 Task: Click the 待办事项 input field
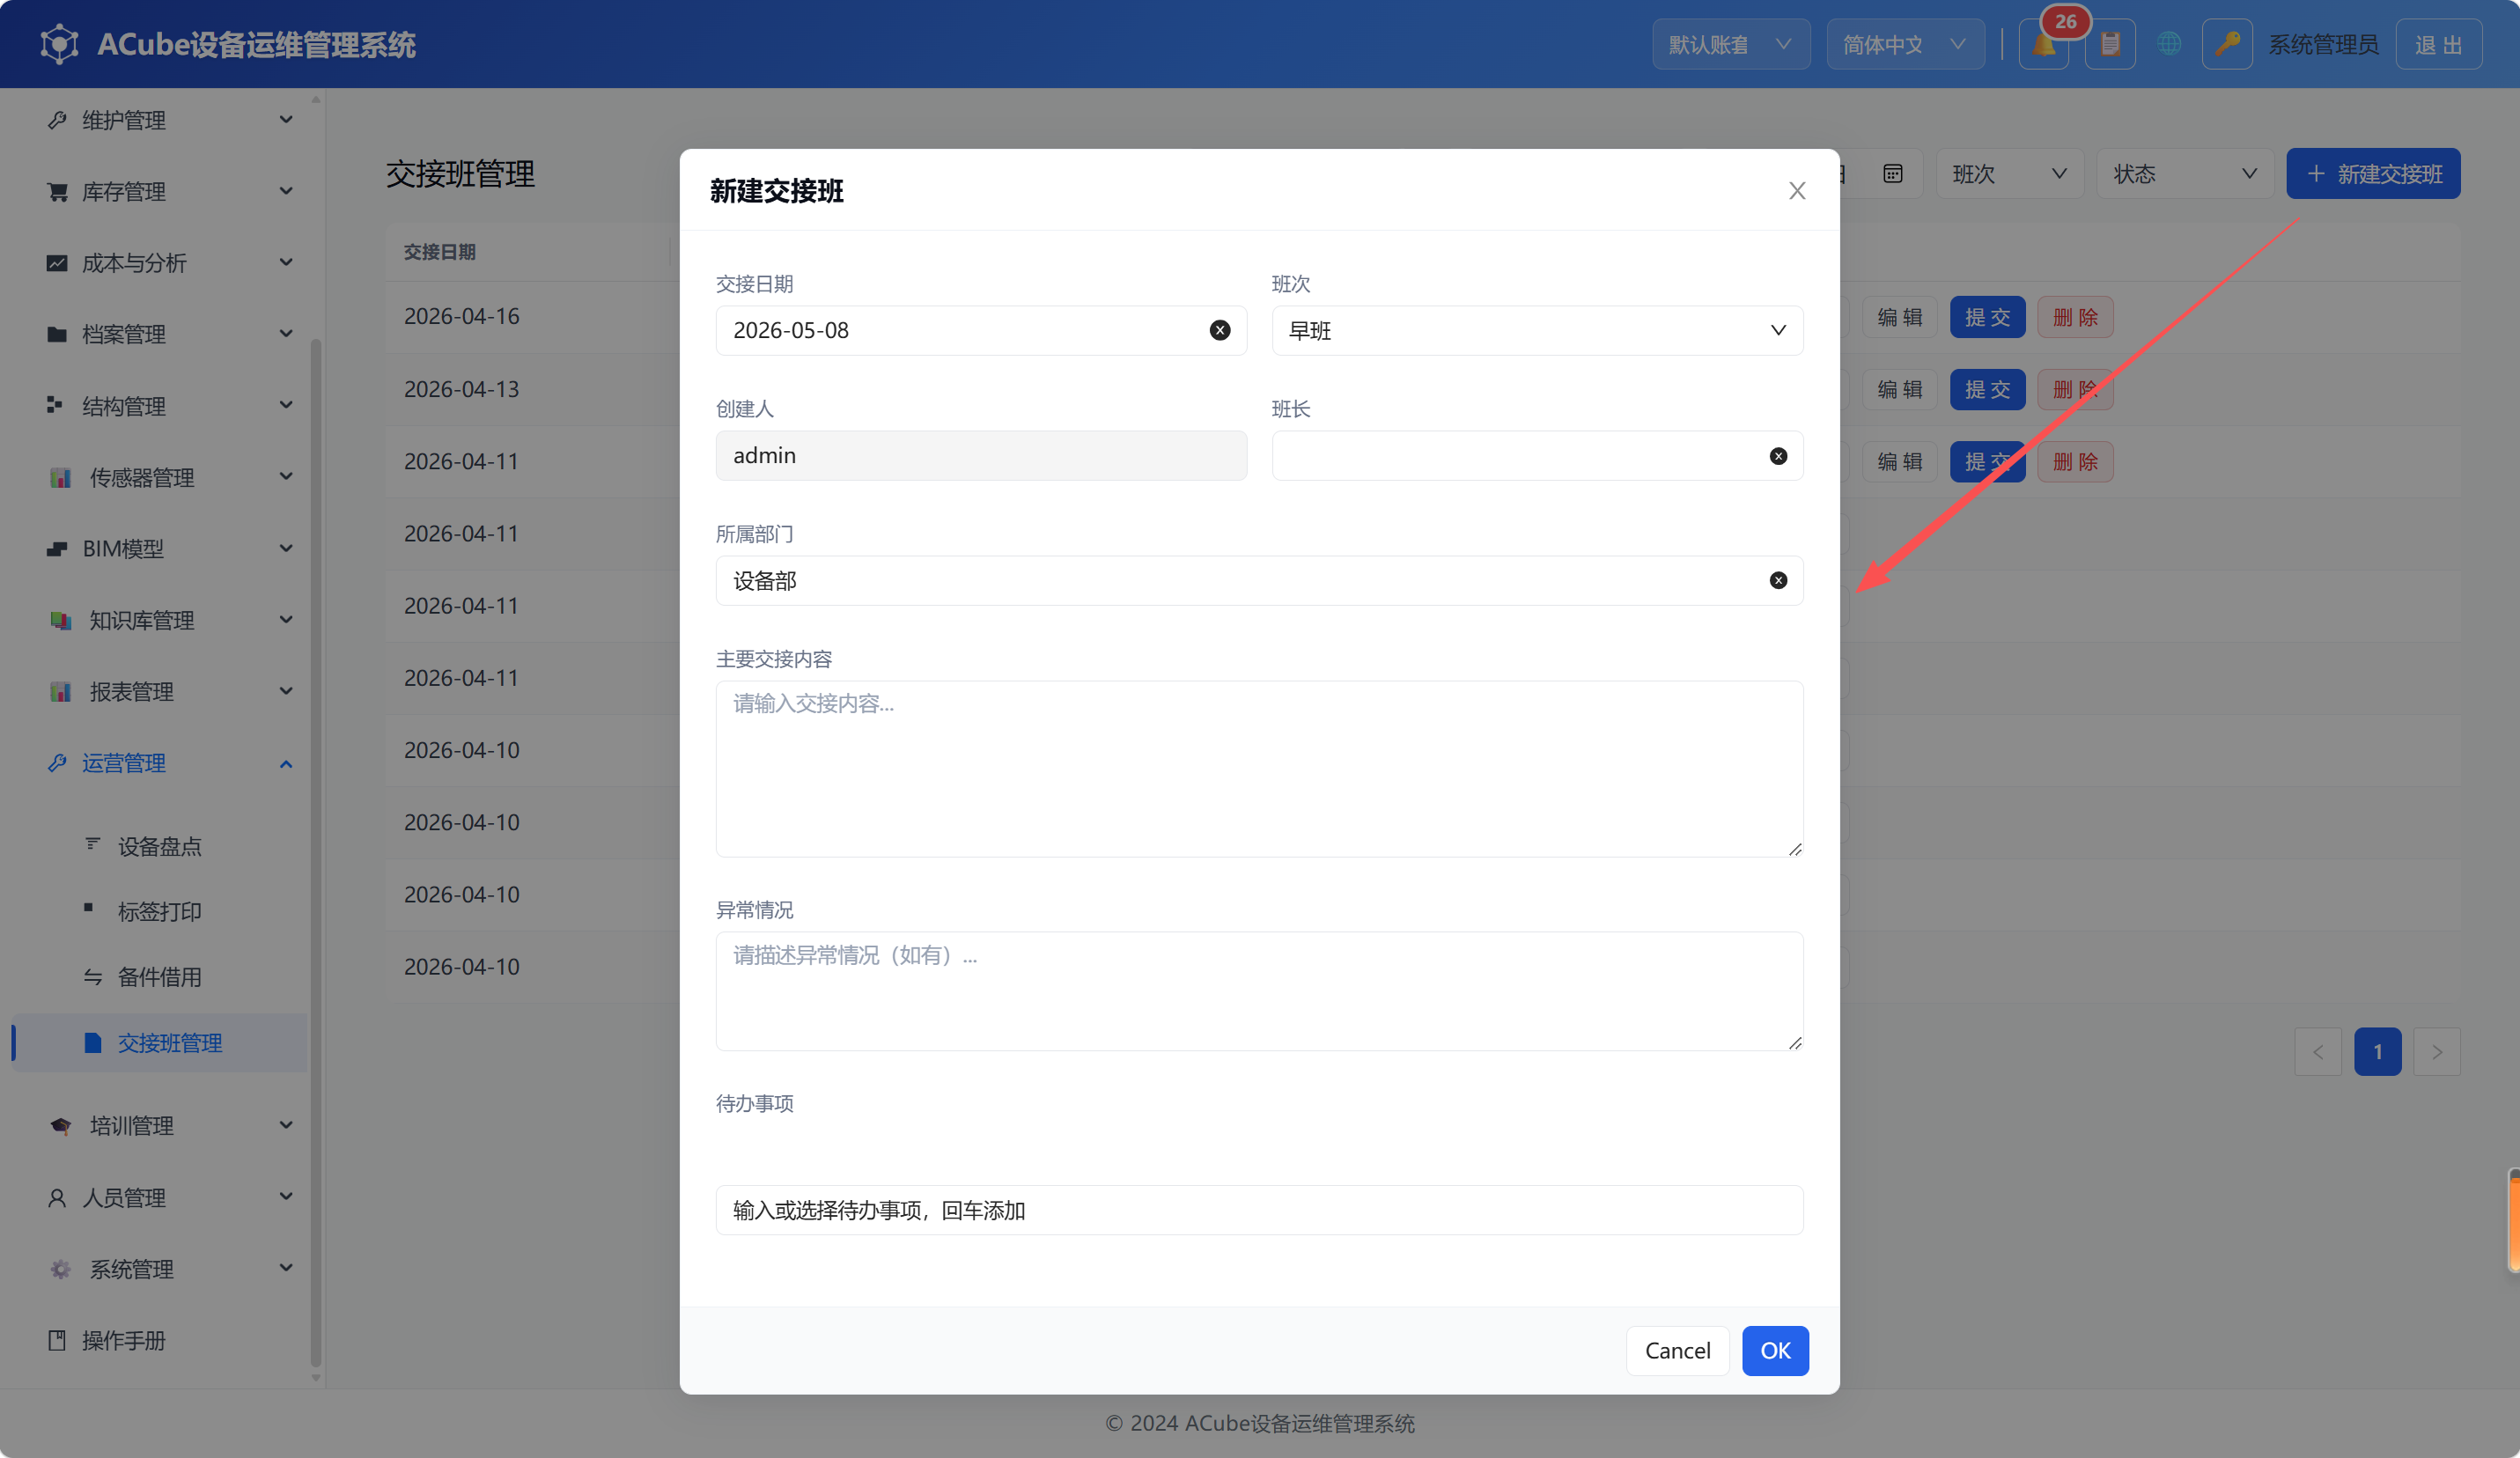1259,1210
